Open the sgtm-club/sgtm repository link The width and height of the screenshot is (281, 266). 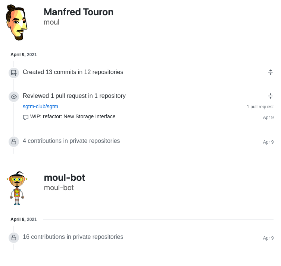coord(40,106)
